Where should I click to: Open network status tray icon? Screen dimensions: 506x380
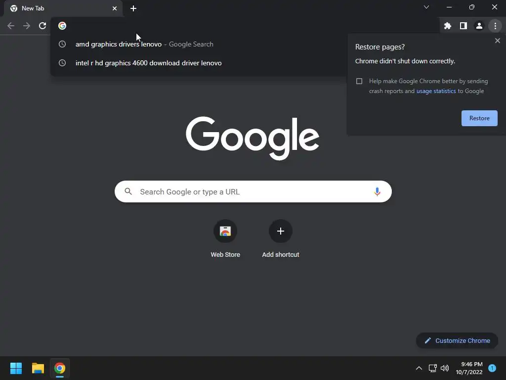(432, 368)
